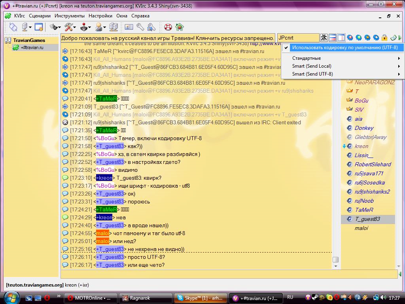This screenshot has height=304, width=405.
Task: Open the server list dropdown arrow
Action: pos(30,27)
